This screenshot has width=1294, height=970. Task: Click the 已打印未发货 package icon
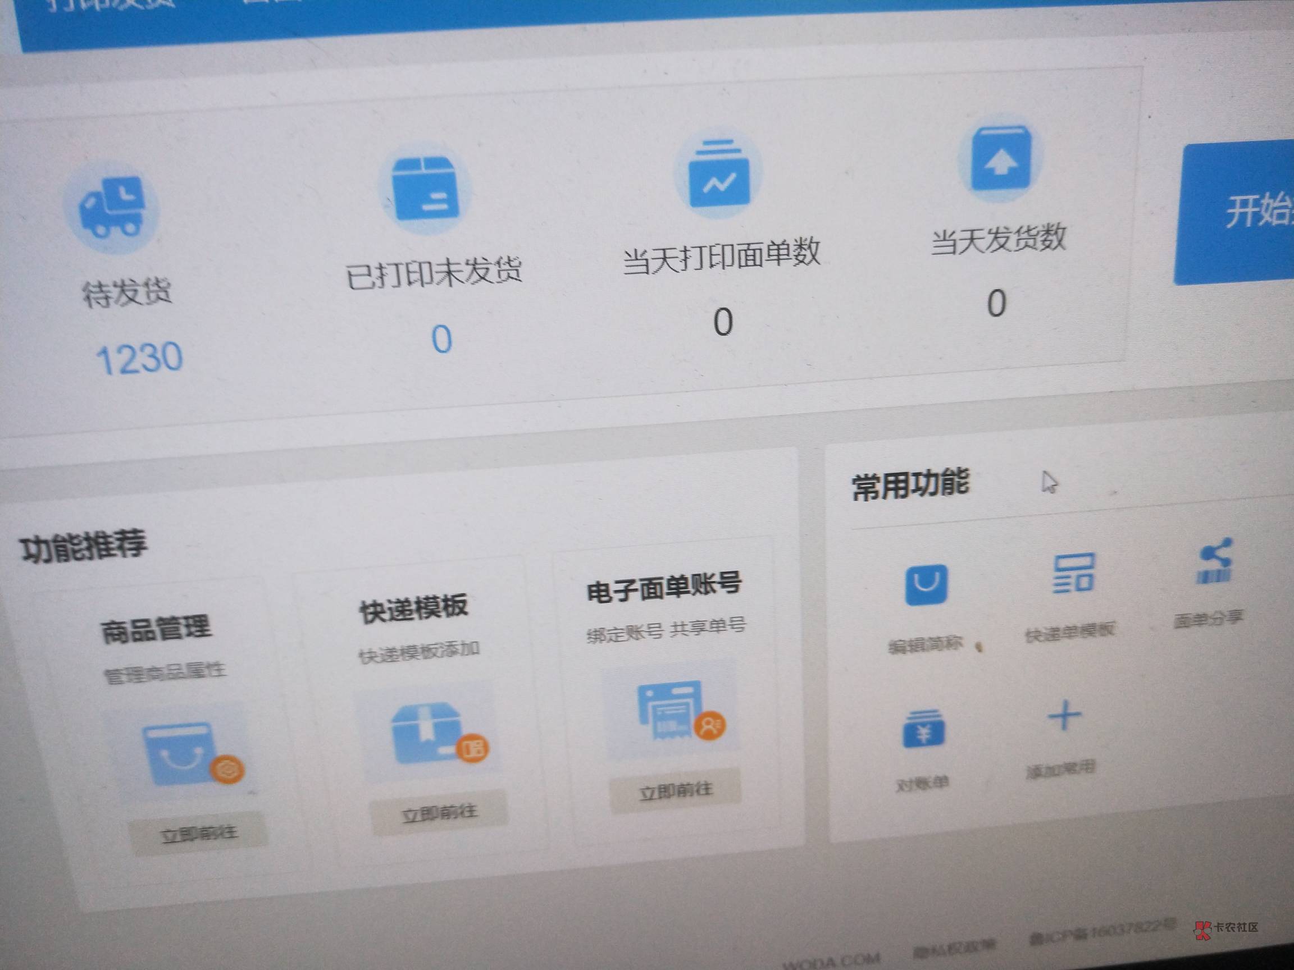(425, 188)
